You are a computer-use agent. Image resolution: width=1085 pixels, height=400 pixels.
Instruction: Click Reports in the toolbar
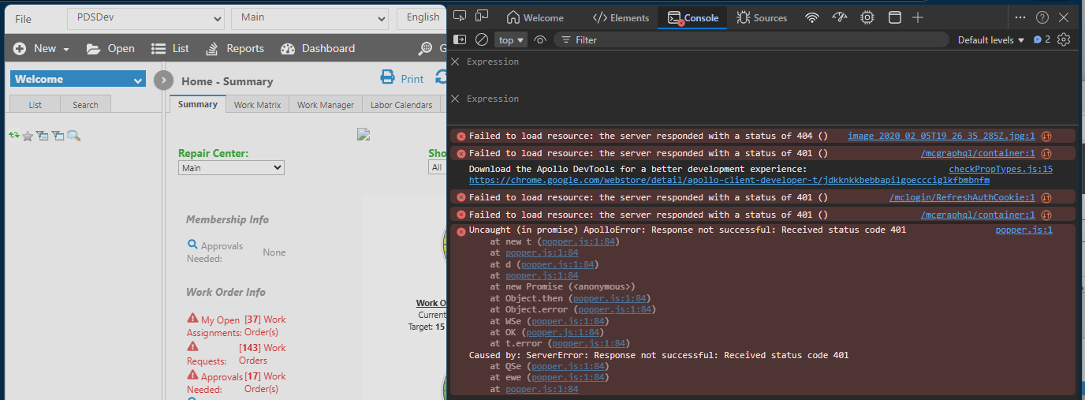point(235,49)
